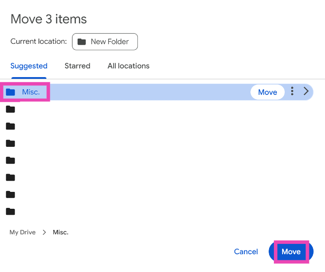Confirm with the blue Move button
The height and width of the screenshot is (272, 325).
point(291,252)
